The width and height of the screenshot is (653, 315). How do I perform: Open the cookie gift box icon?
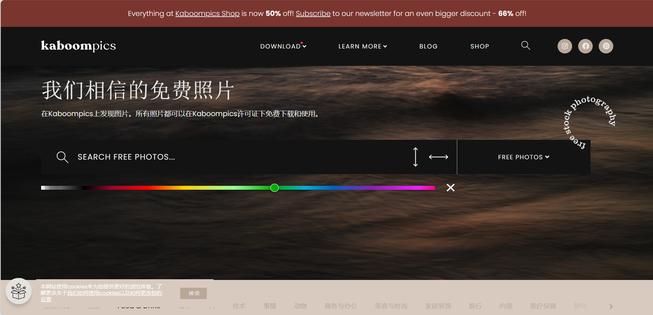(x=18, y=291)
